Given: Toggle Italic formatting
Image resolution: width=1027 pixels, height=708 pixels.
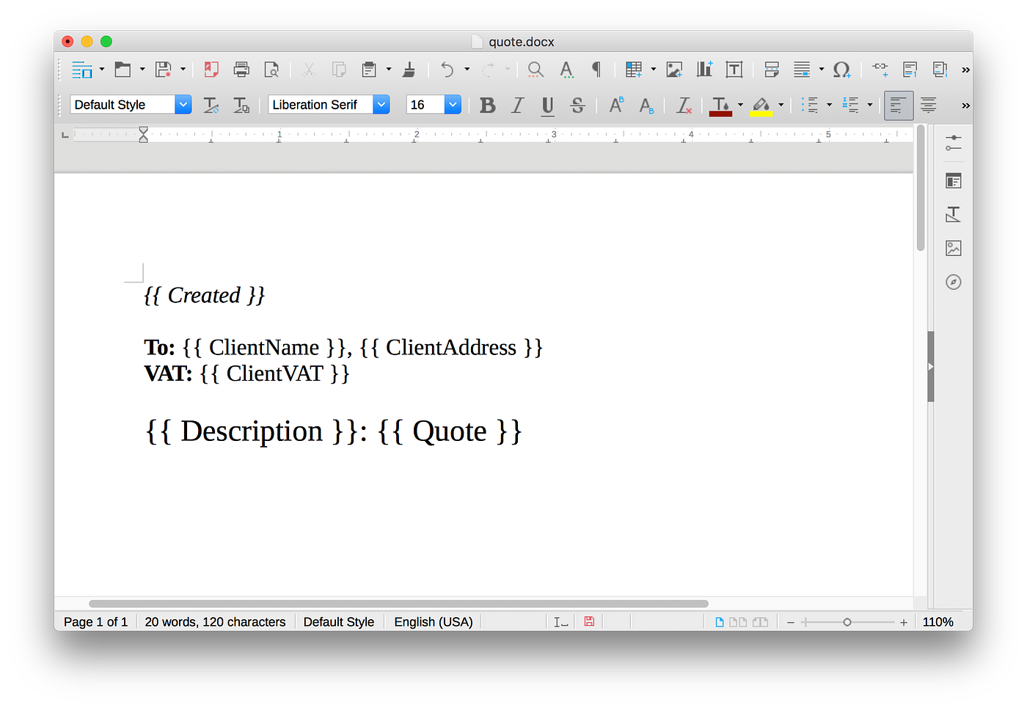Looking at the screenshot, I should [x=518, y=105].
